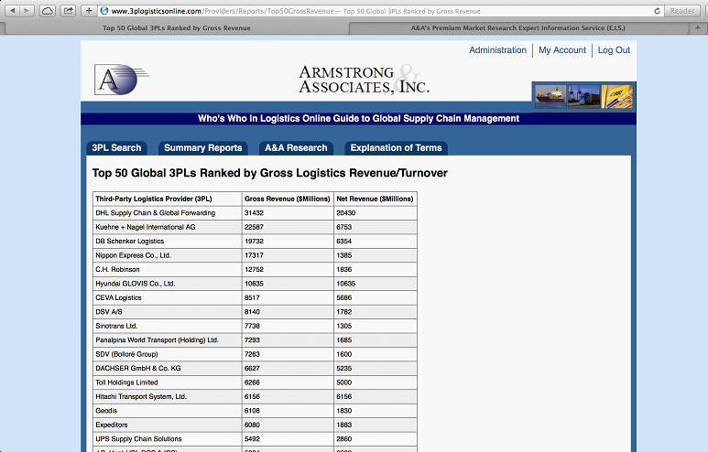708x452 pixels.
Task: Select DACHSER GmbH & Co. KG row
Action: click(x=255, y=368)
